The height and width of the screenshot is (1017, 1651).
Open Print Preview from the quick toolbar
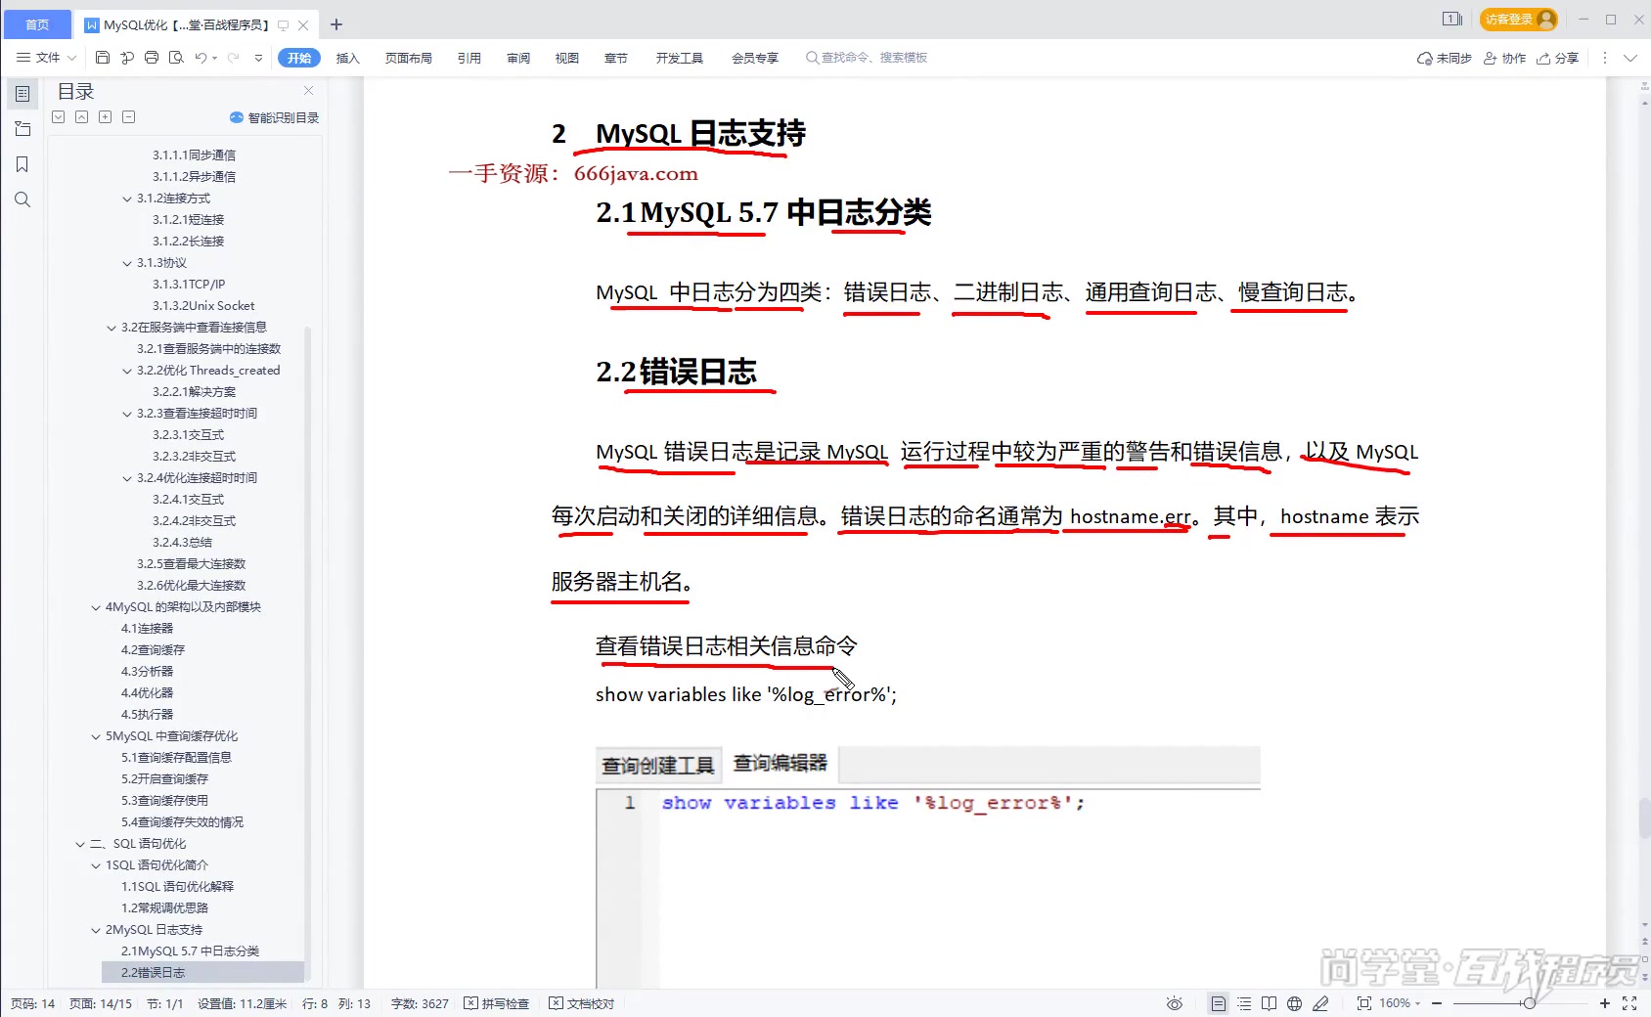tap(176, 58)
